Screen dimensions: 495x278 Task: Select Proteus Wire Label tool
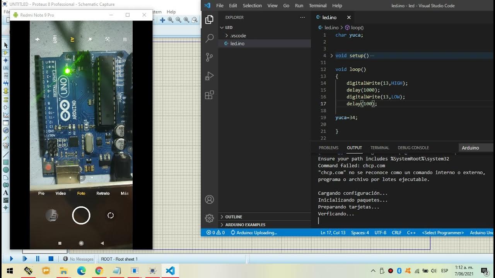[6, 68]
